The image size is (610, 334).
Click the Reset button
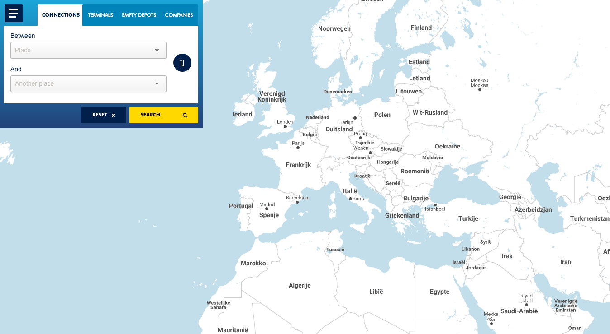tap(104, 115)
